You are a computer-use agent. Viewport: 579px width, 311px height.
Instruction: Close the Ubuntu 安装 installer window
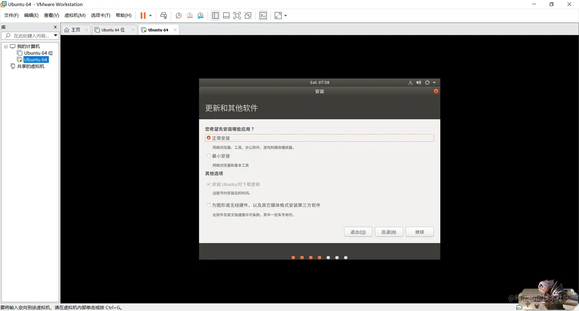pyautogui.click(x=436, y=91)
